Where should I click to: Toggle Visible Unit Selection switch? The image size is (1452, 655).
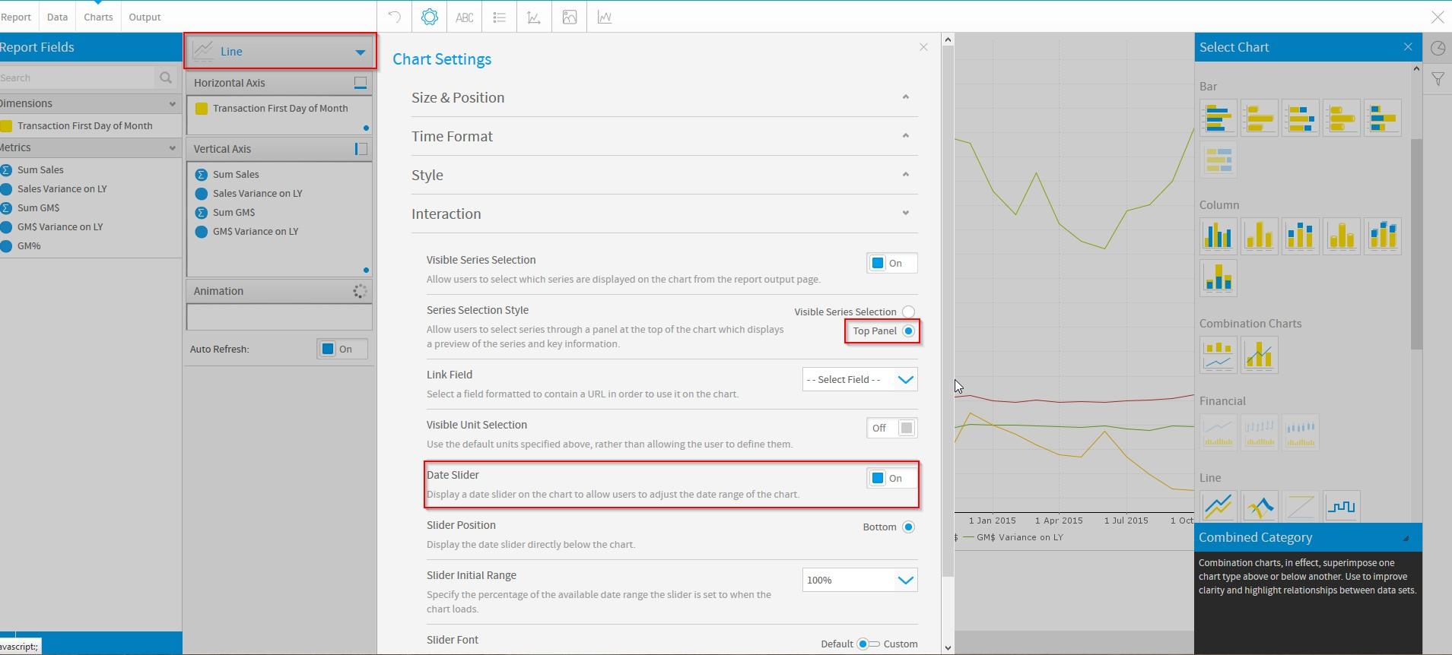pos(892,428)
